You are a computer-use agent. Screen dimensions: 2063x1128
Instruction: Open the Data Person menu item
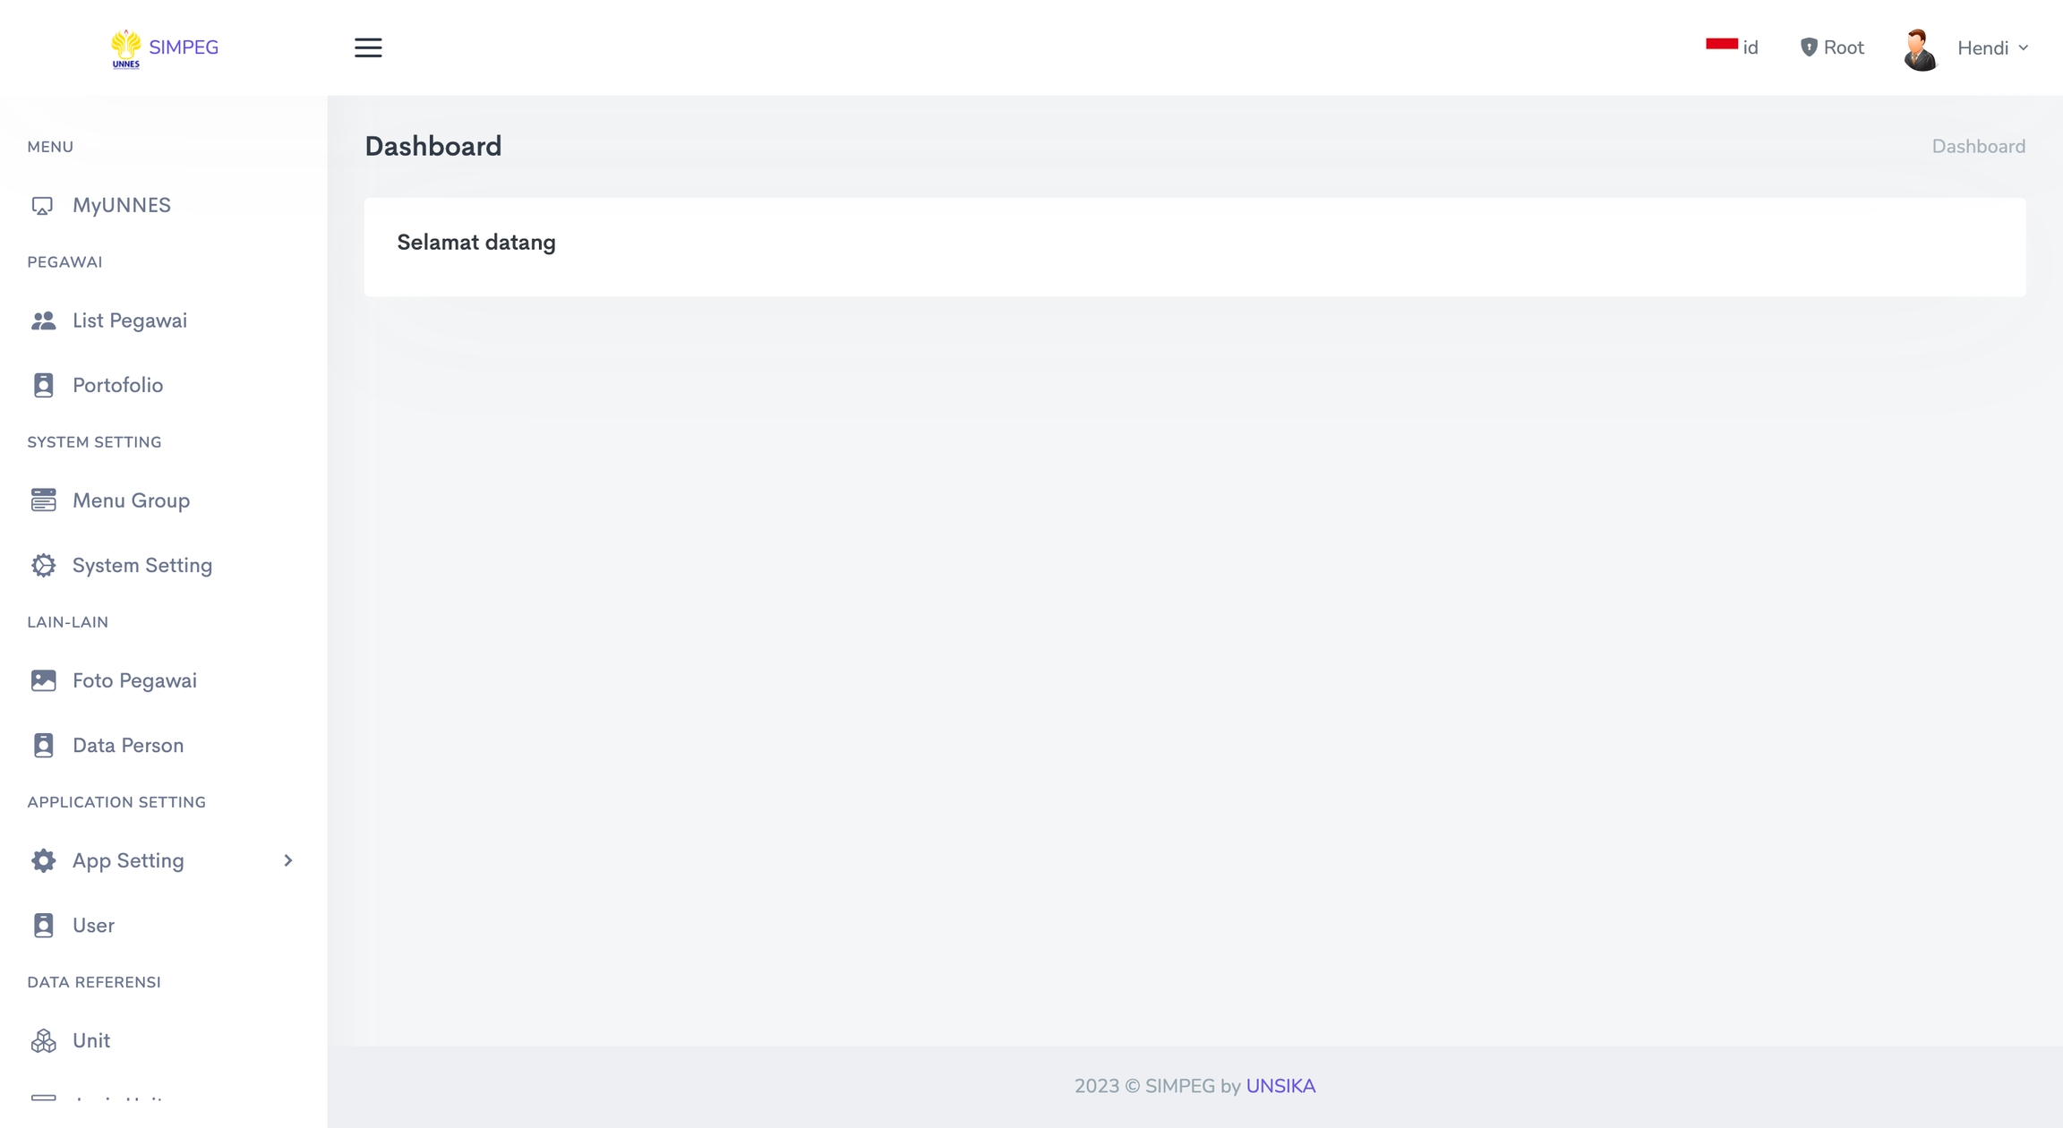click(128, 746)
